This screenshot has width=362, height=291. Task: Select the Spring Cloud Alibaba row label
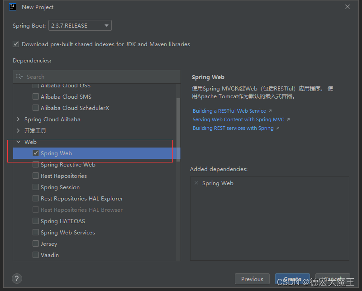[52, 119]
